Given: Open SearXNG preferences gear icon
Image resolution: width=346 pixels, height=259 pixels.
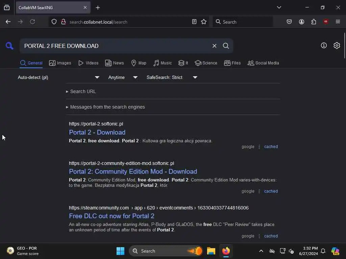Looking at the screenshot, I should pyautogui.click(x=337, y=46).
